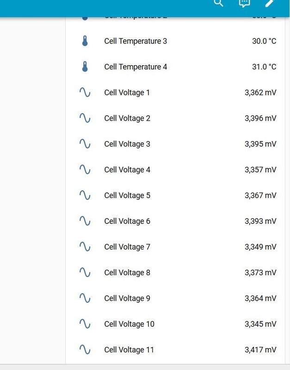The image size is (290, 370).
Task: Click the 30.0 °C temperature value
Action: coord(264,41)
